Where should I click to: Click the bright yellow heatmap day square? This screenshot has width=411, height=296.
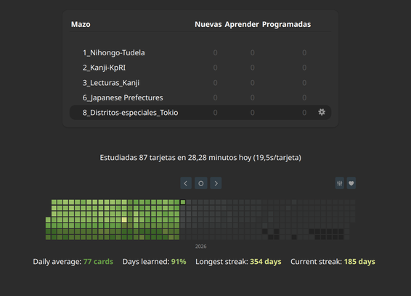click(124, 220)
